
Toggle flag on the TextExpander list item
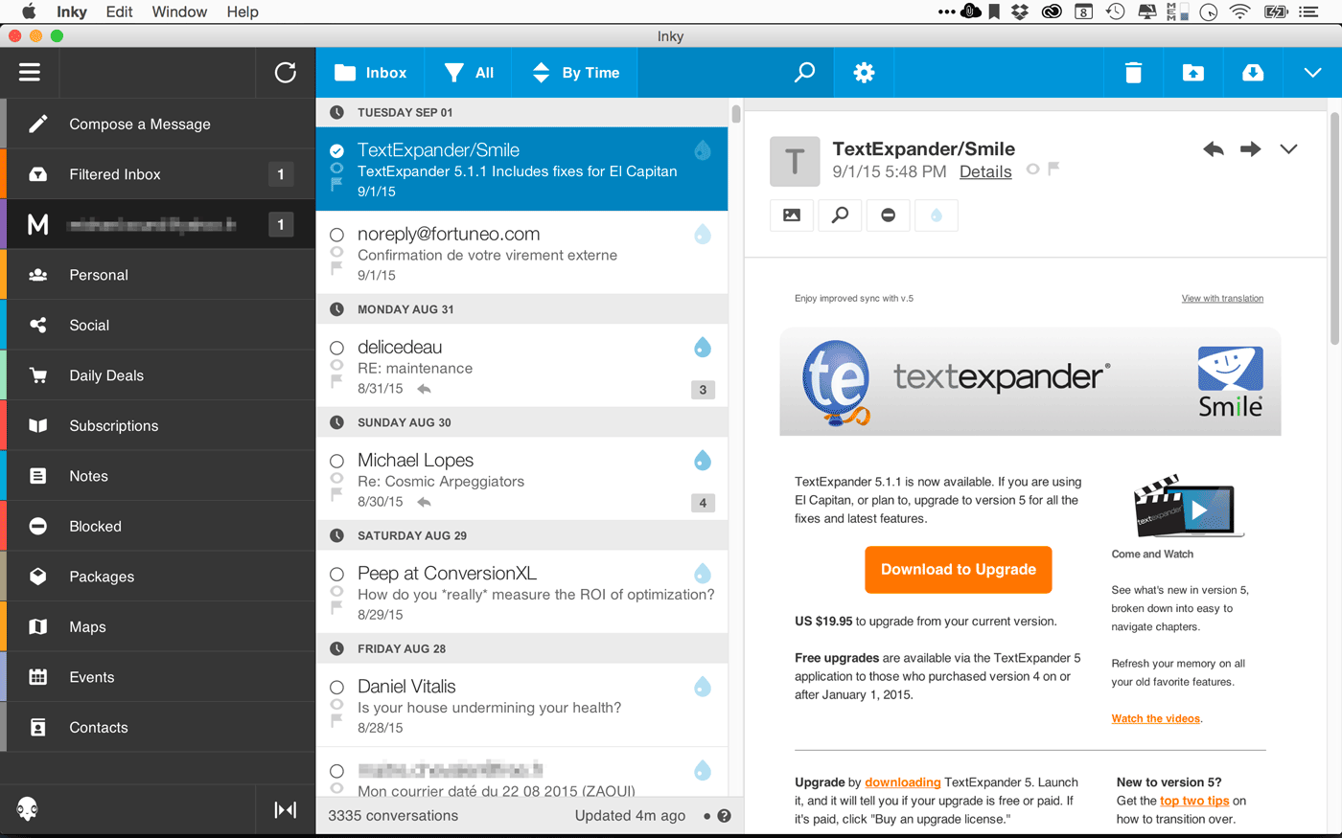[336, 185]
